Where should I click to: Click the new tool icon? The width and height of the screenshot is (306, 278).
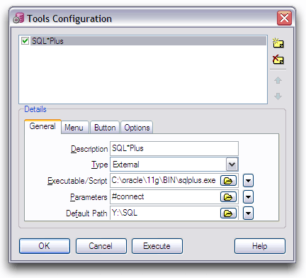278,43
